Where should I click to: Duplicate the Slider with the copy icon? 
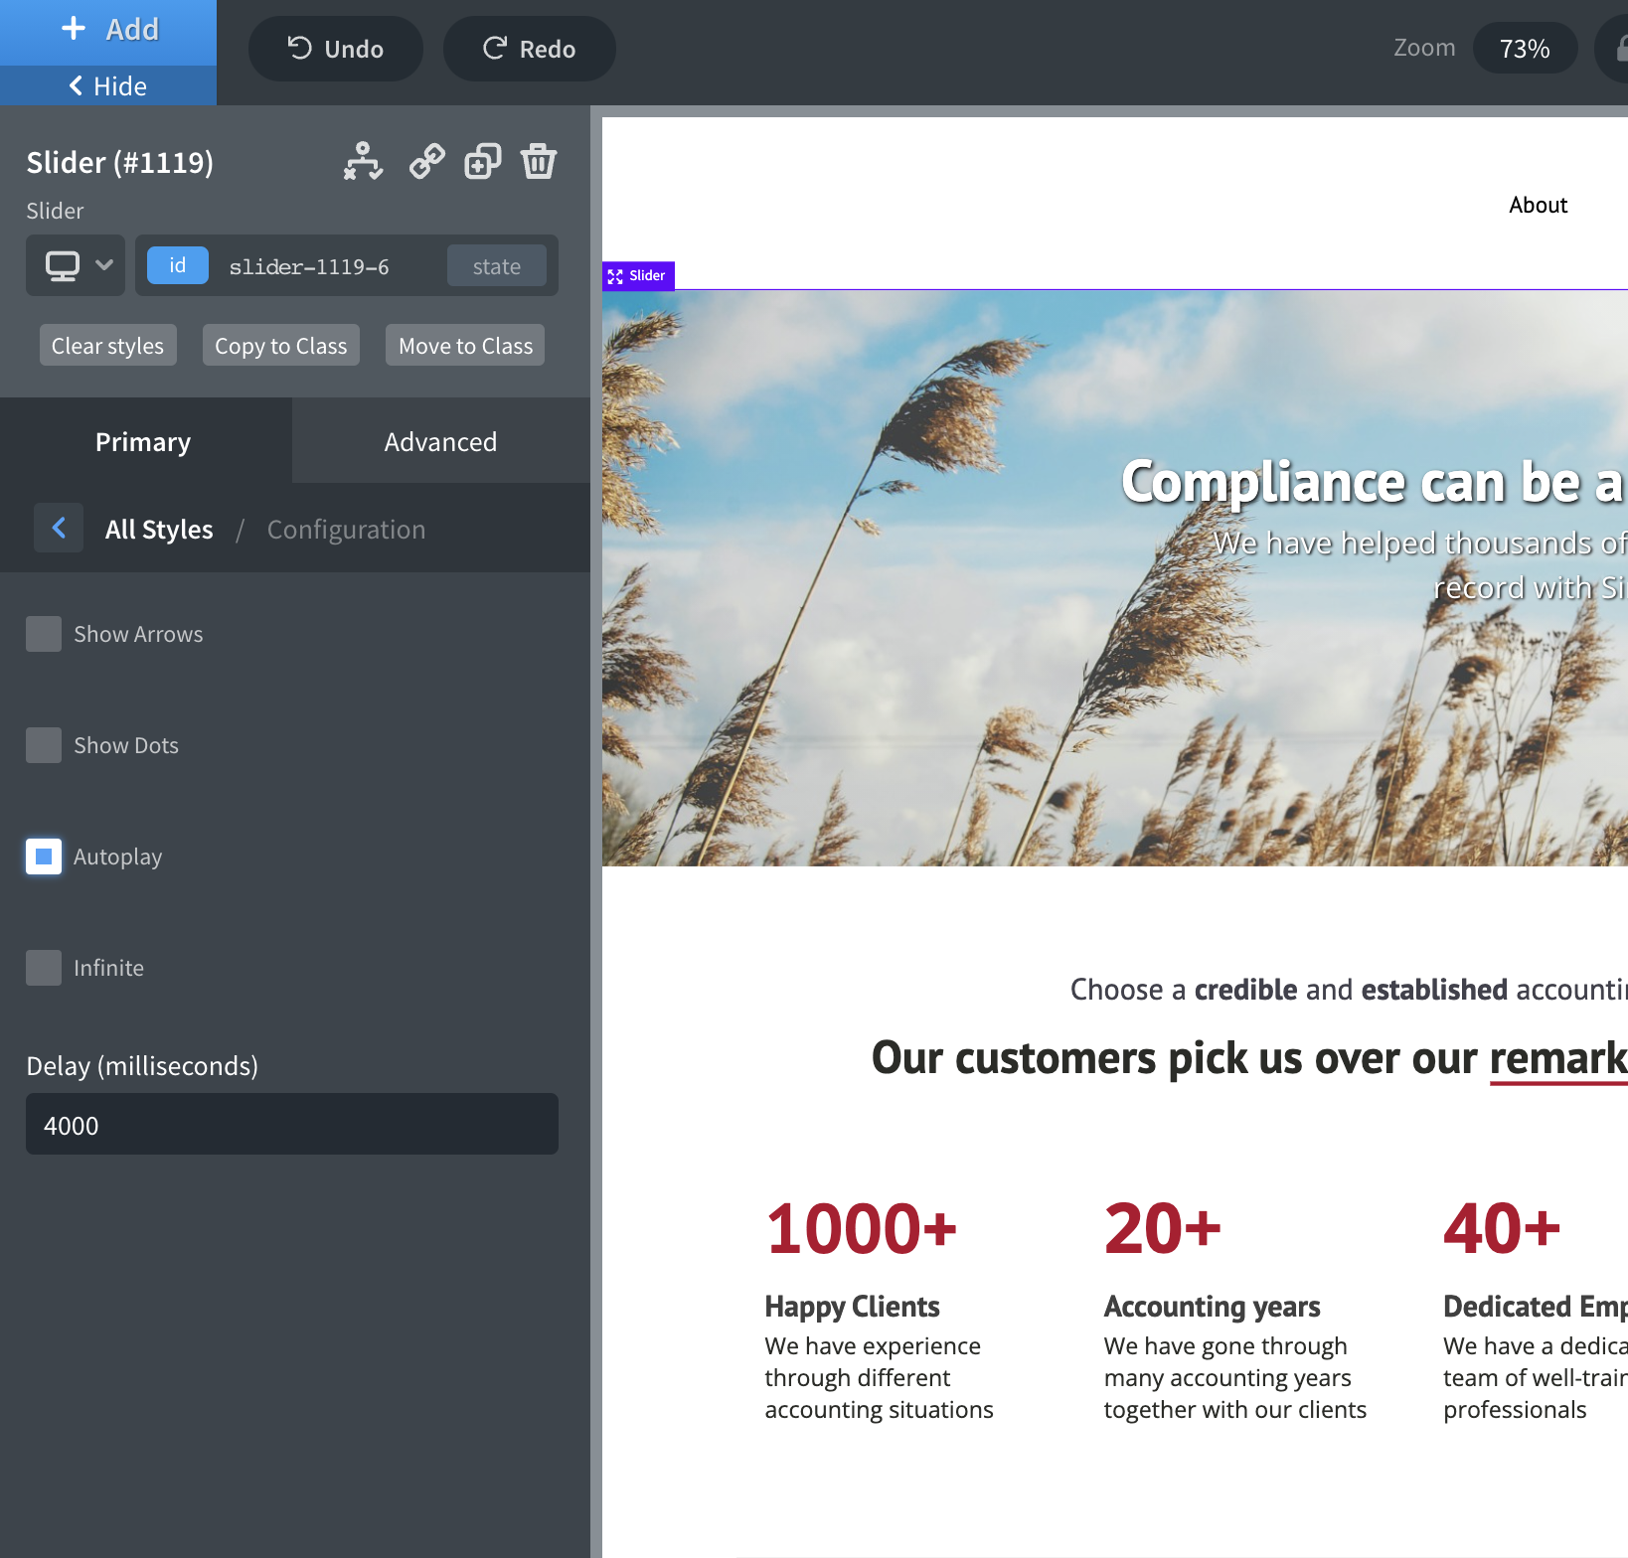point(483,161)
